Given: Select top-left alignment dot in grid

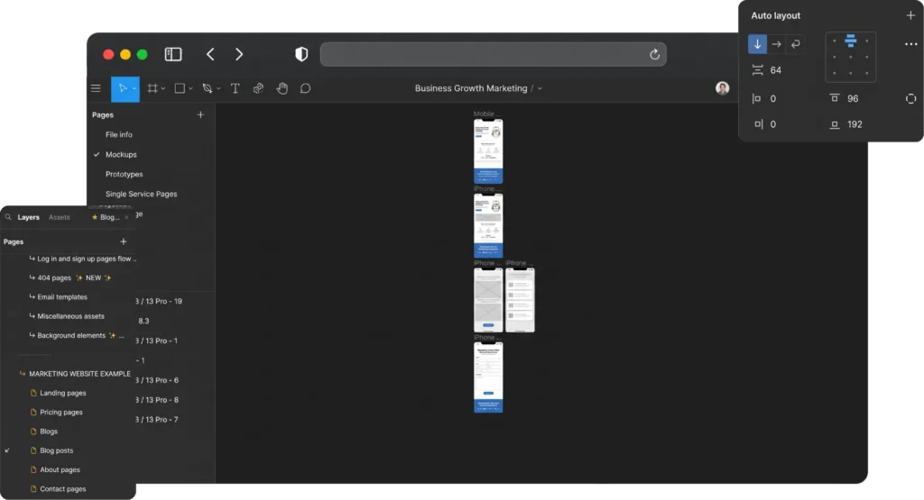Looking at the screenshot, I should click(834, 41).
